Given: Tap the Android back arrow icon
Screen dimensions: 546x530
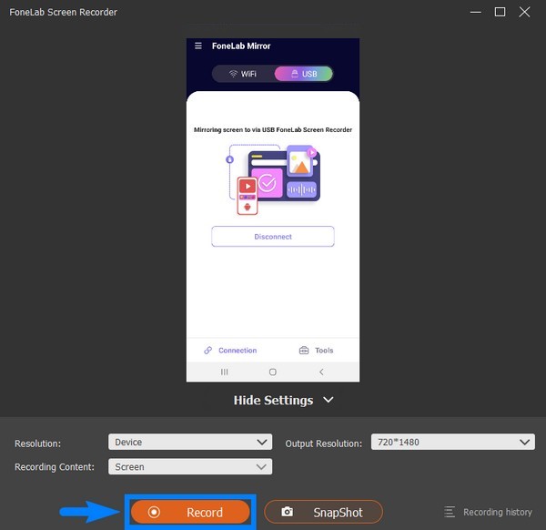Looking at the screenshot, I should coord(321,372).
